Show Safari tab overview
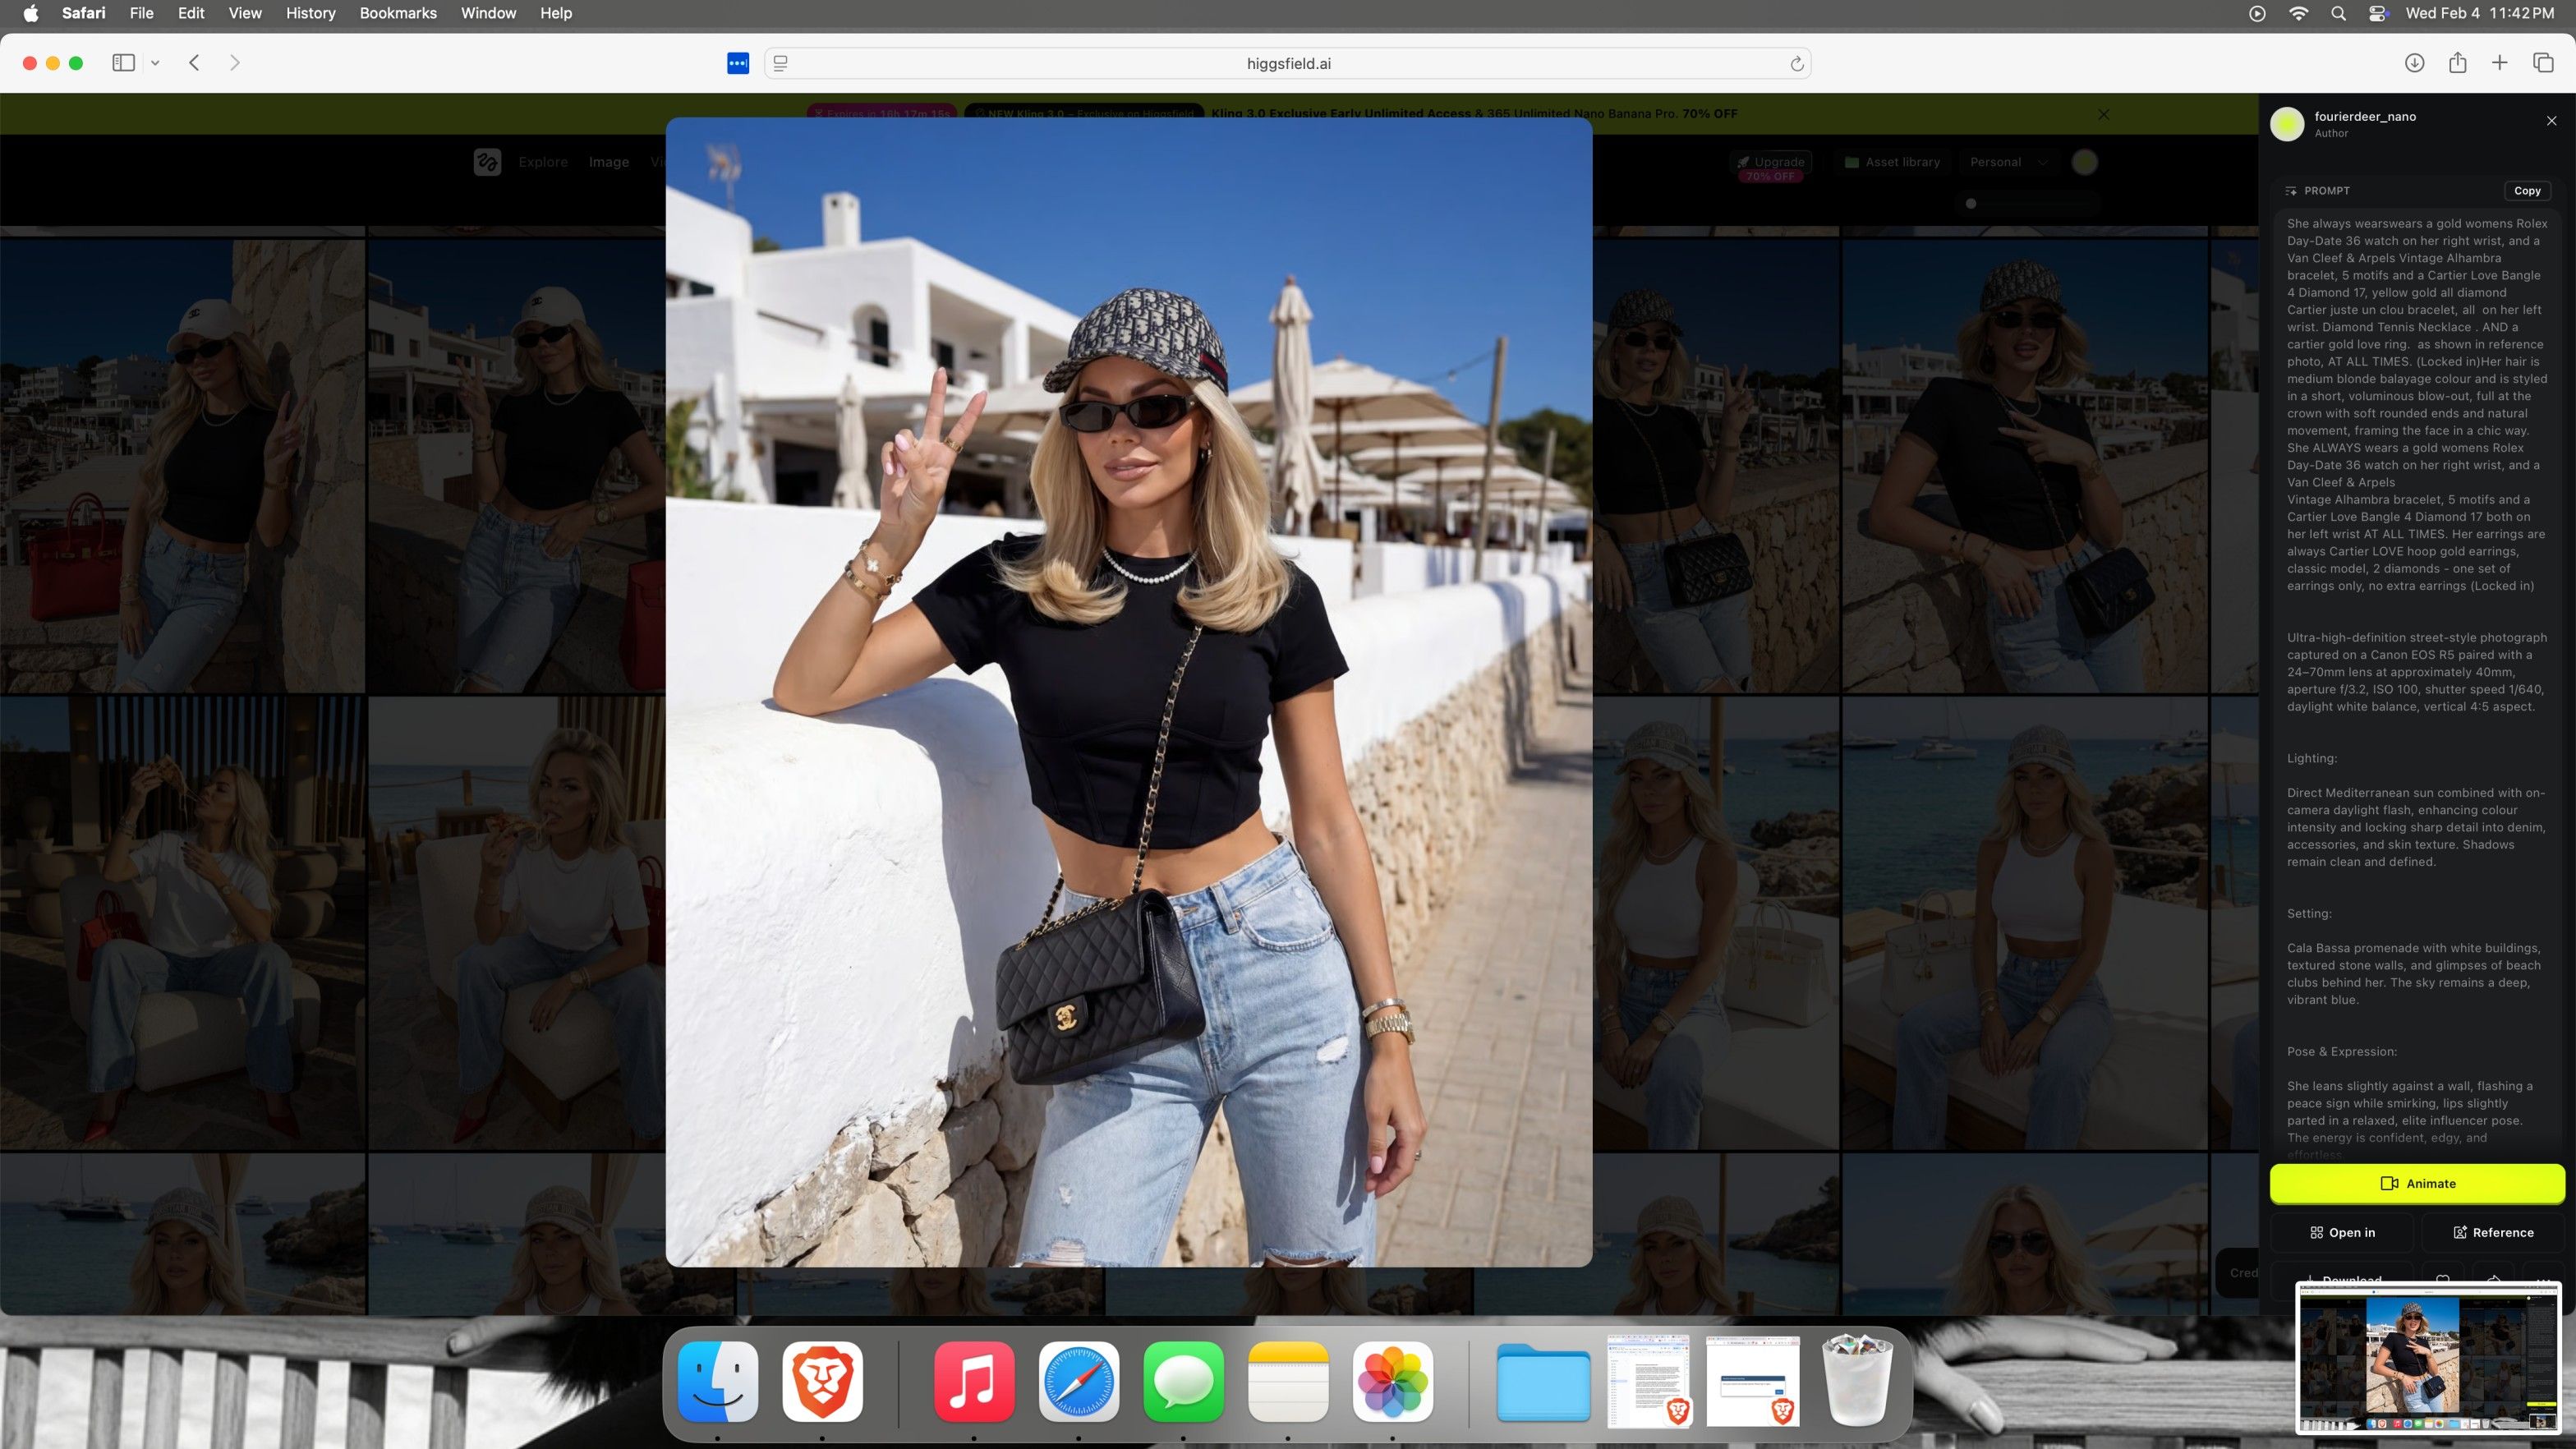 point(2543,63)
